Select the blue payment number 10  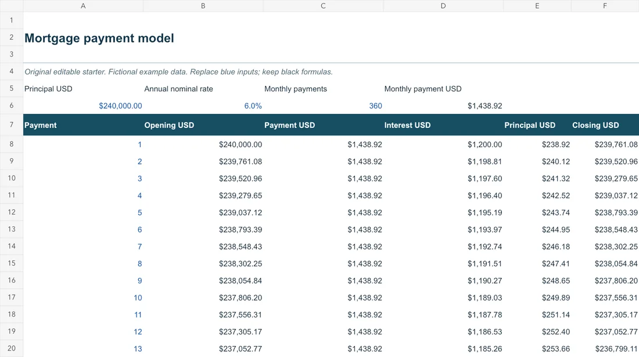pos(138,298)
